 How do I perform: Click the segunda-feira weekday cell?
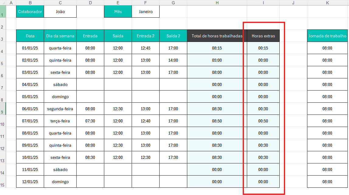(60, 109)
